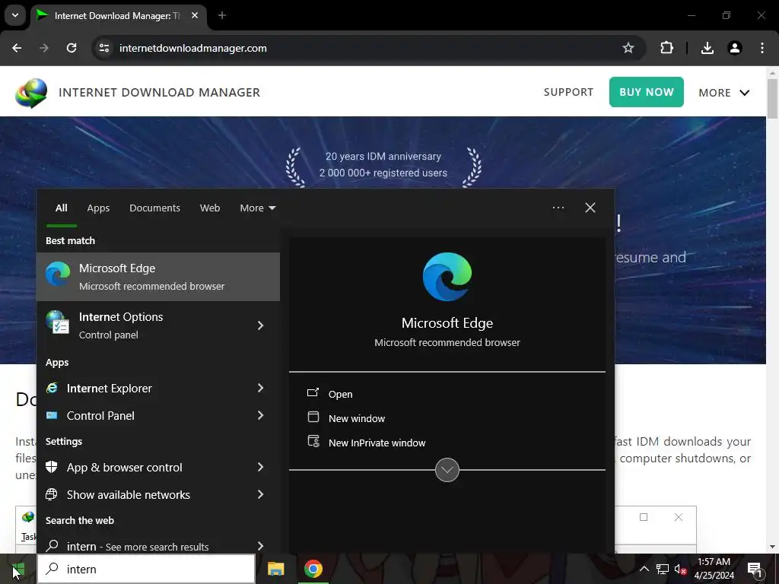Open the search panel's three-dot options

tap(558, 208)
